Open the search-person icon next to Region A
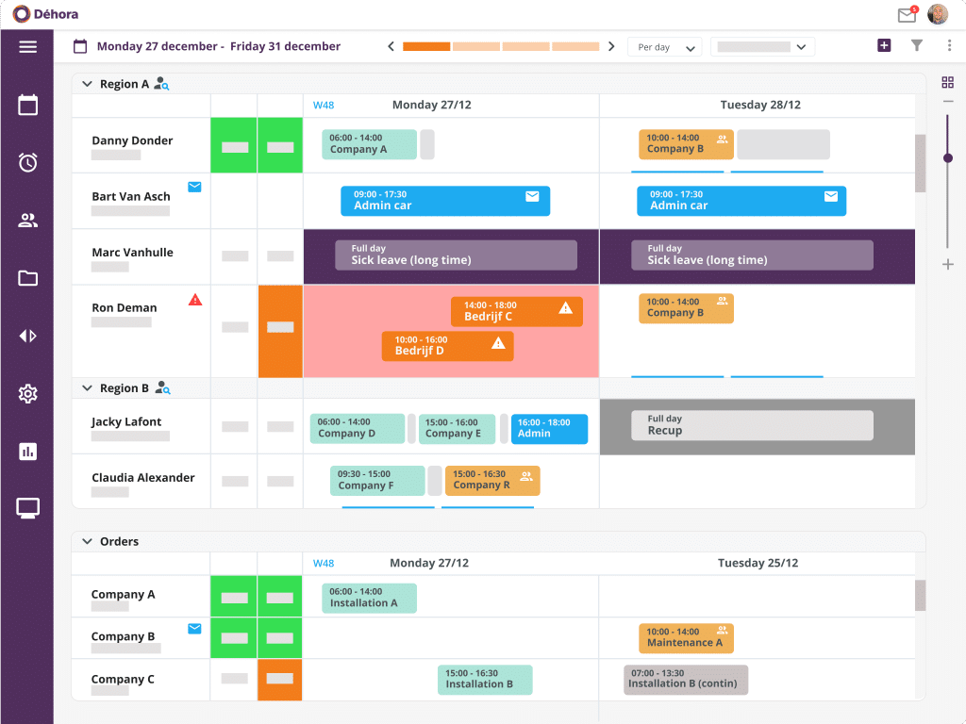 (161, 84)
